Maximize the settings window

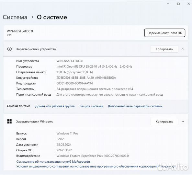click(178, 4)
